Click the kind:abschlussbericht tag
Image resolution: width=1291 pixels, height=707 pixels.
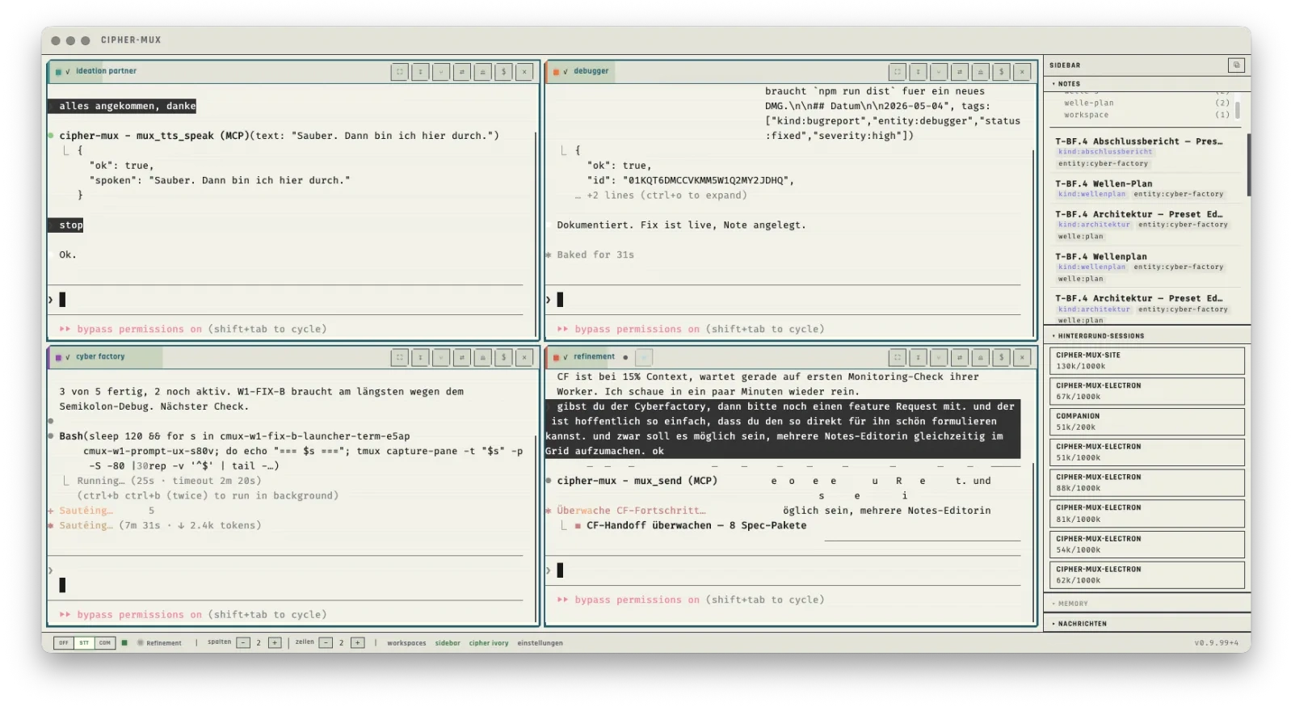tap(1105, 152)
